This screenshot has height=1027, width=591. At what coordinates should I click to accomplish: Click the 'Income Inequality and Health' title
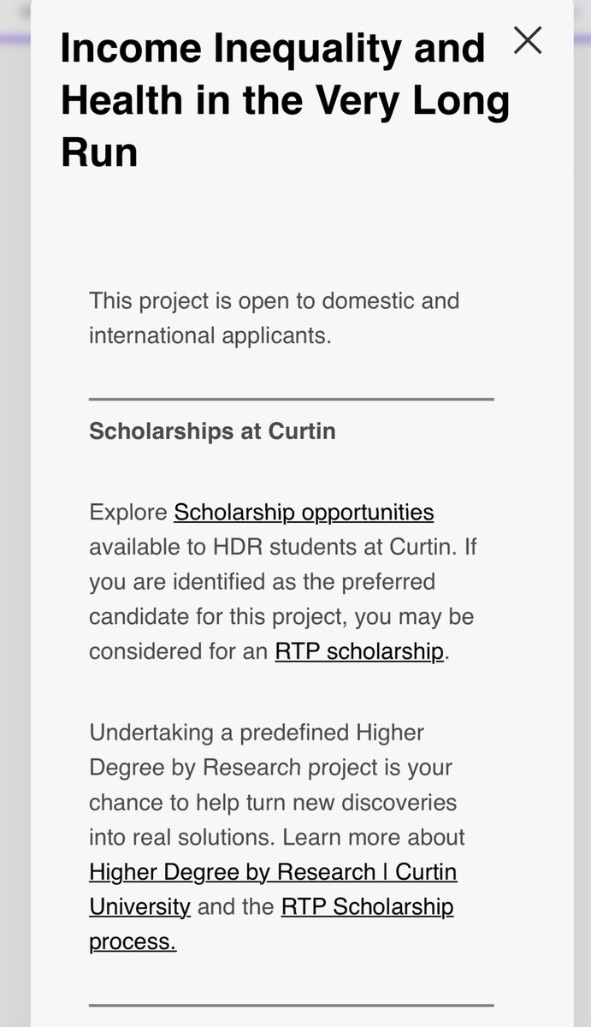tap(285, 99)
